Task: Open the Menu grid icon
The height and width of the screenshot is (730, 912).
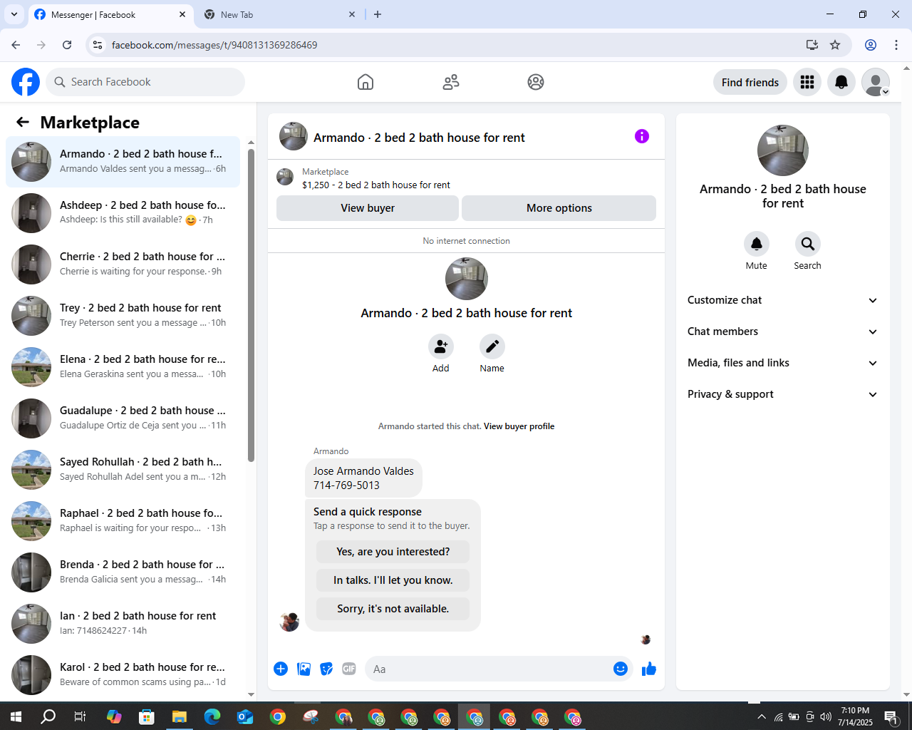Action: click(807, 82)
